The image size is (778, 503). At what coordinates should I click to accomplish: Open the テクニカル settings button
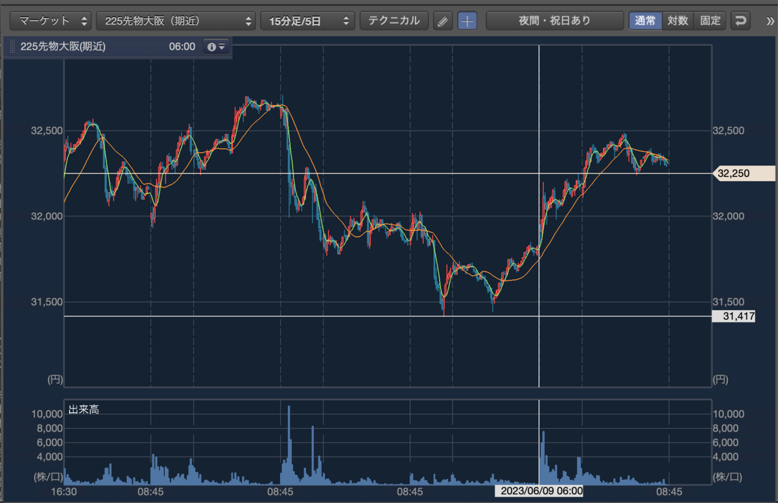(394, 21)
